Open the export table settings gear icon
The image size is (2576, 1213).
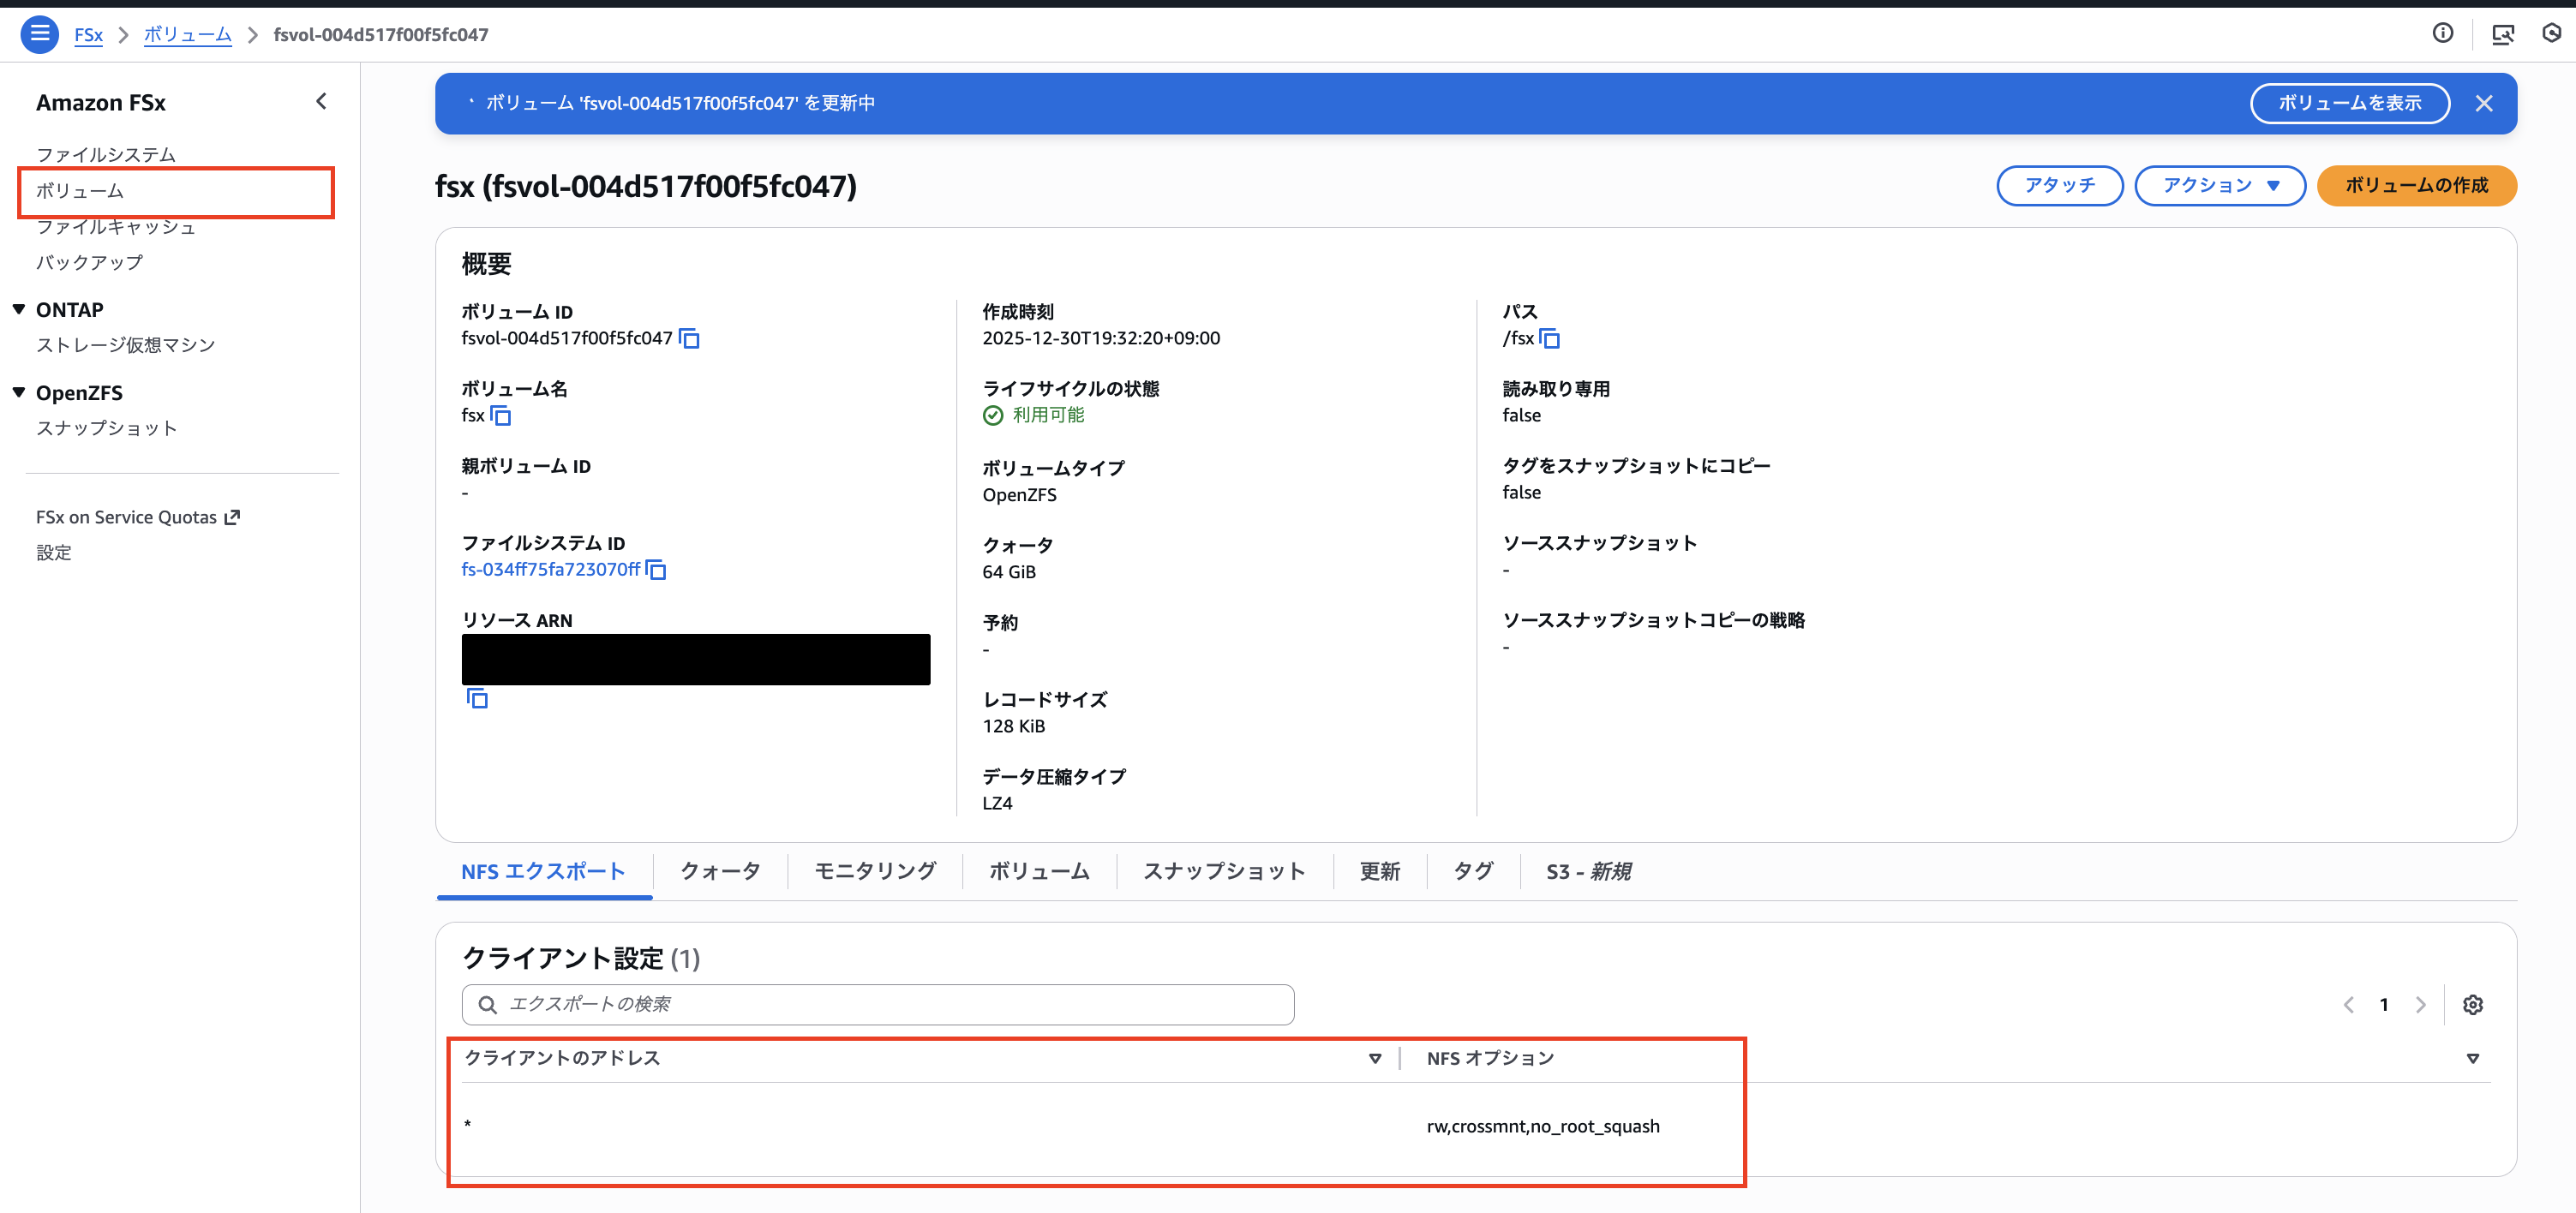pos(2473,1004)
